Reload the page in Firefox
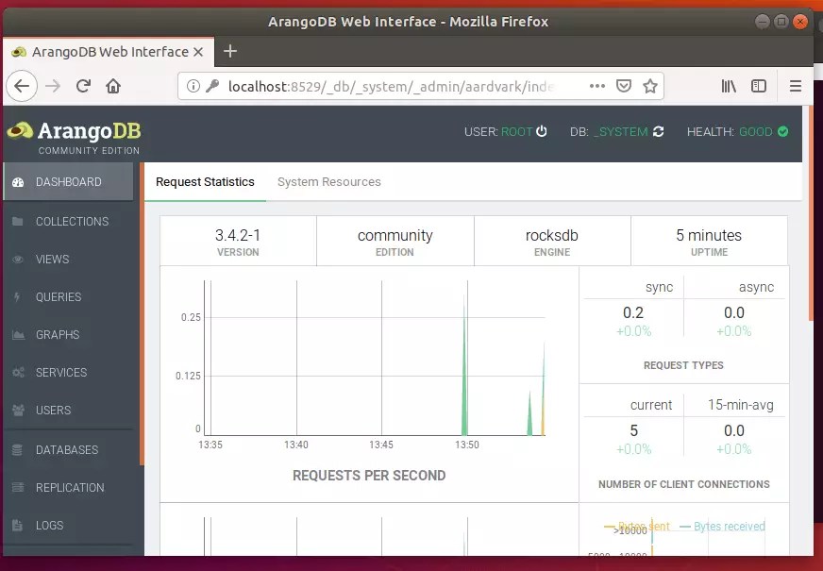823x571 pixels. tap(84, 86)
